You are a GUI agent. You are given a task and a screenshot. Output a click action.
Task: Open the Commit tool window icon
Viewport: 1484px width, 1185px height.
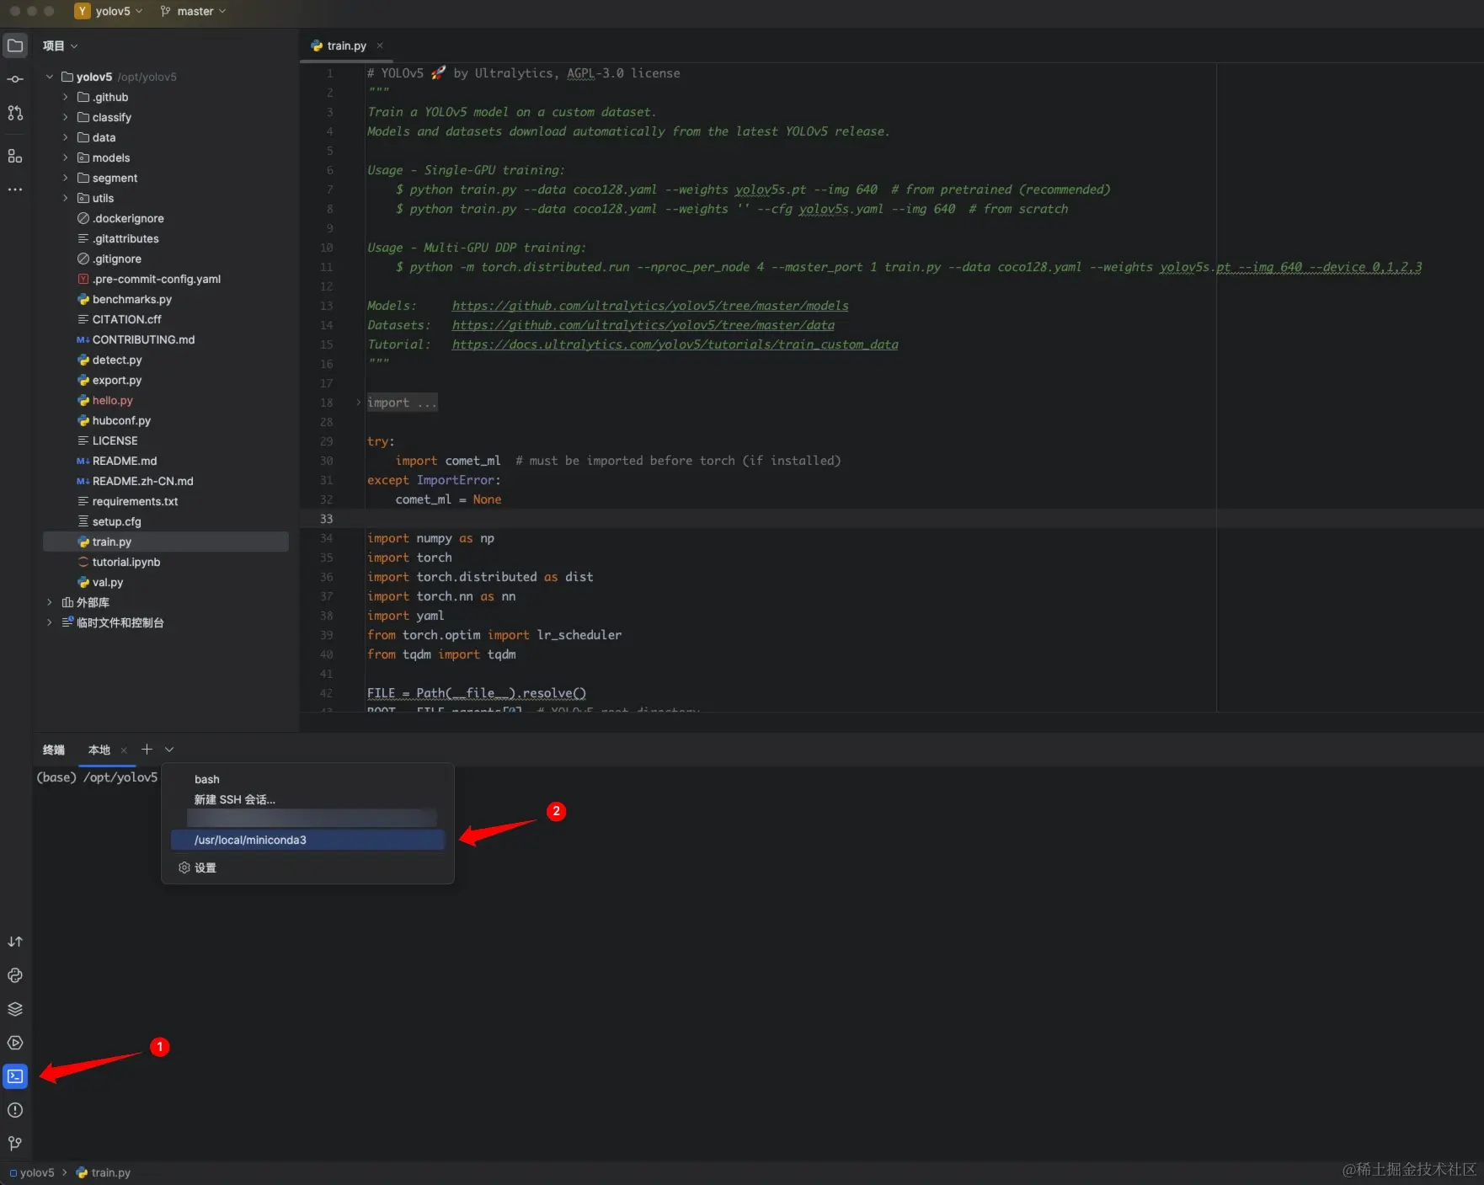tap(15, 79)
